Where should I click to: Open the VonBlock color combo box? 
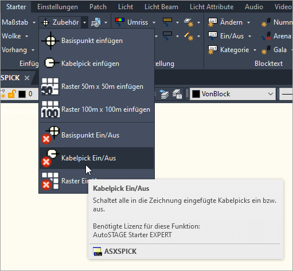coord(233,94)
